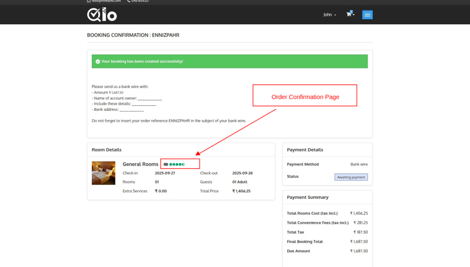Click the check-out date 2025-09-28
470x267 pixels.
242,173
